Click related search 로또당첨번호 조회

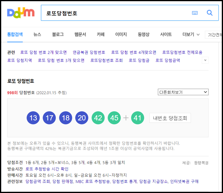tap(106, 60)
